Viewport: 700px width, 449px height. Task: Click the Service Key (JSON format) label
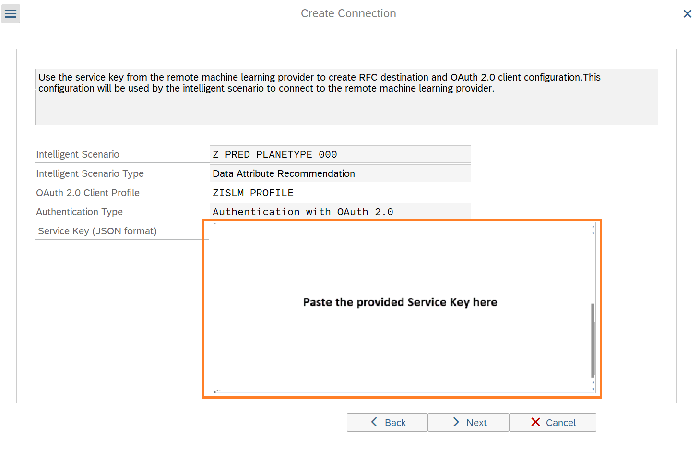point(97,231)
